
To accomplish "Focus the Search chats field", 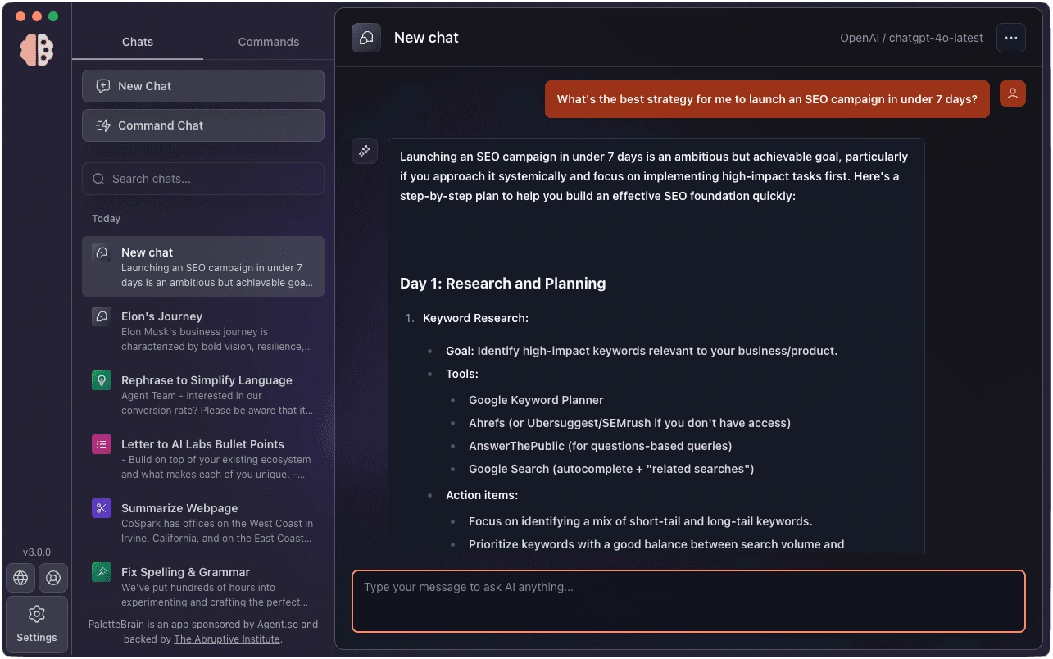I will (203, 179).
